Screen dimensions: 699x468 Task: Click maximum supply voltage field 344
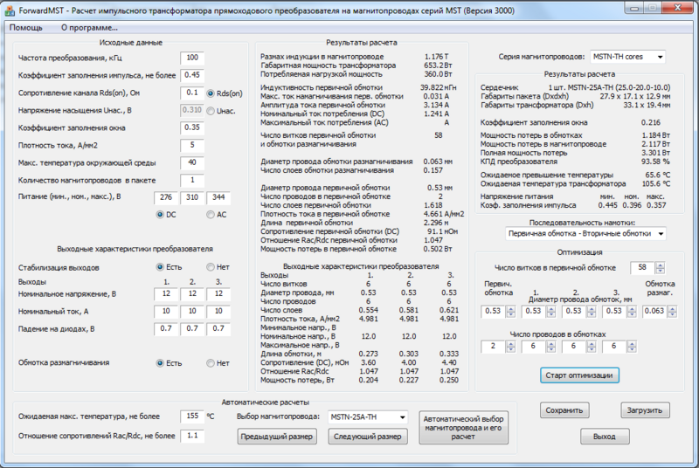tap(218, 197)
